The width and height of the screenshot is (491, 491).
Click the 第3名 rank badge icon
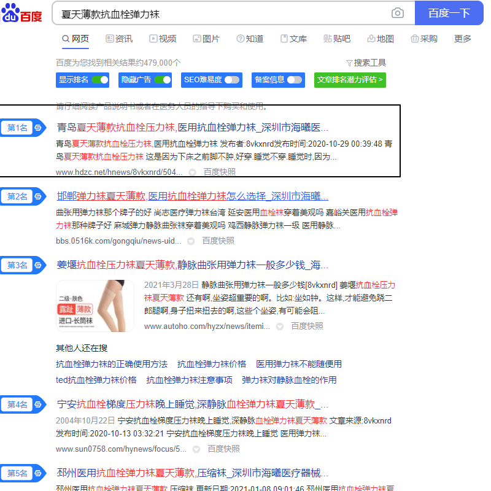click(23, 265)
